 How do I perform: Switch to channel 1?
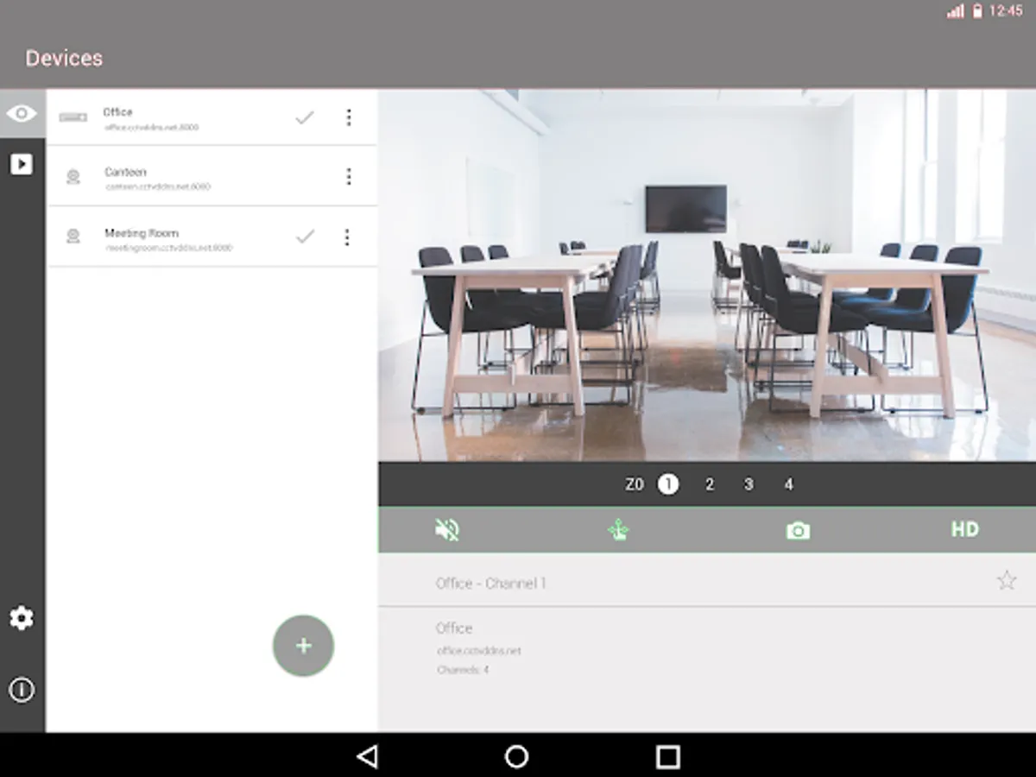668,484
